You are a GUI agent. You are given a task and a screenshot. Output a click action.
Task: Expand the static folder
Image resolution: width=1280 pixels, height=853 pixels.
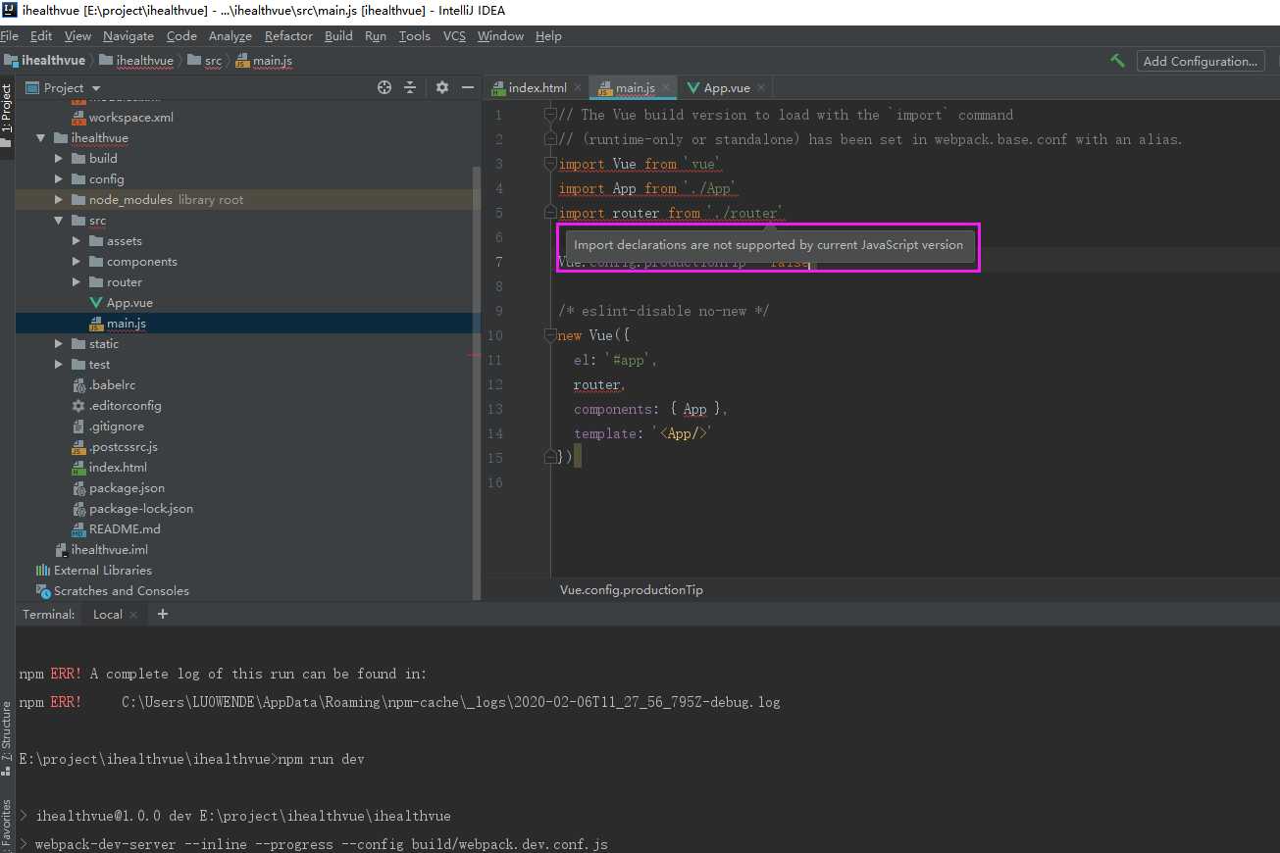click(59, 344)
